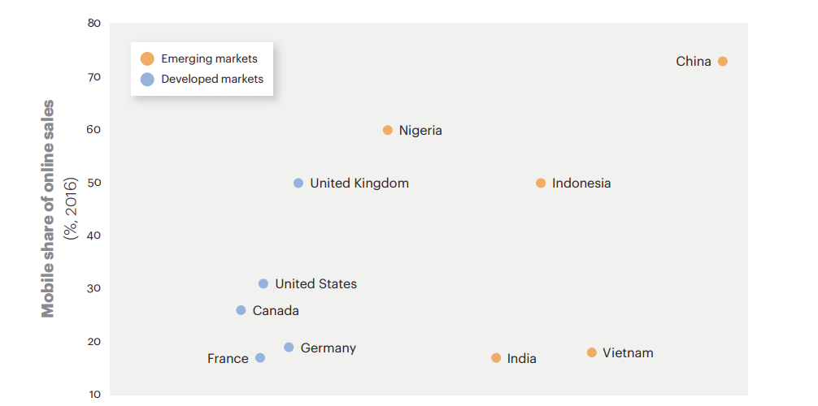Click the United Kingdom text label
Screen dimensions: 818x406
point(359,183)
